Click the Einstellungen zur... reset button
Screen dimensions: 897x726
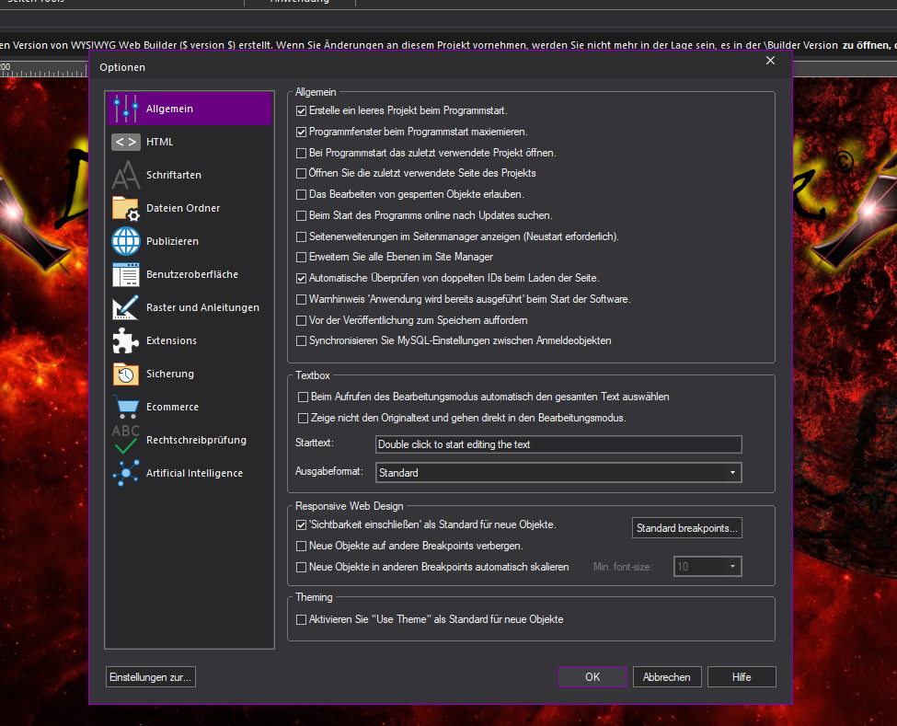151,677
